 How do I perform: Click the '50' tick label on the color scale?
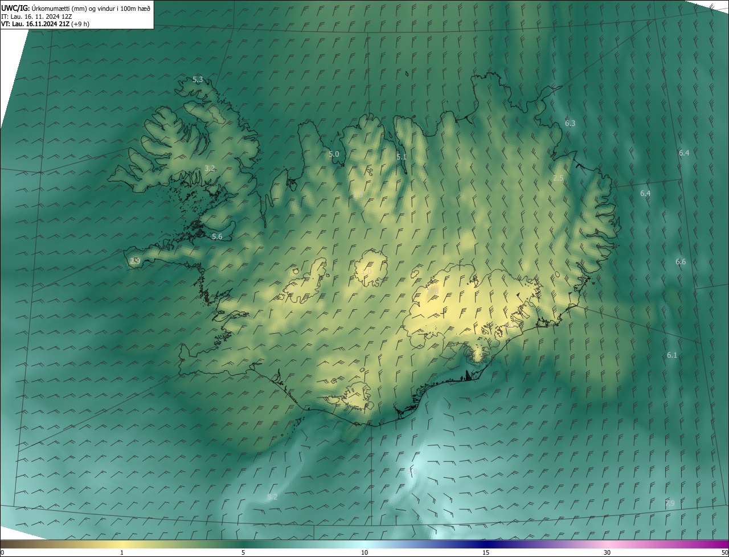pos(724,552)
